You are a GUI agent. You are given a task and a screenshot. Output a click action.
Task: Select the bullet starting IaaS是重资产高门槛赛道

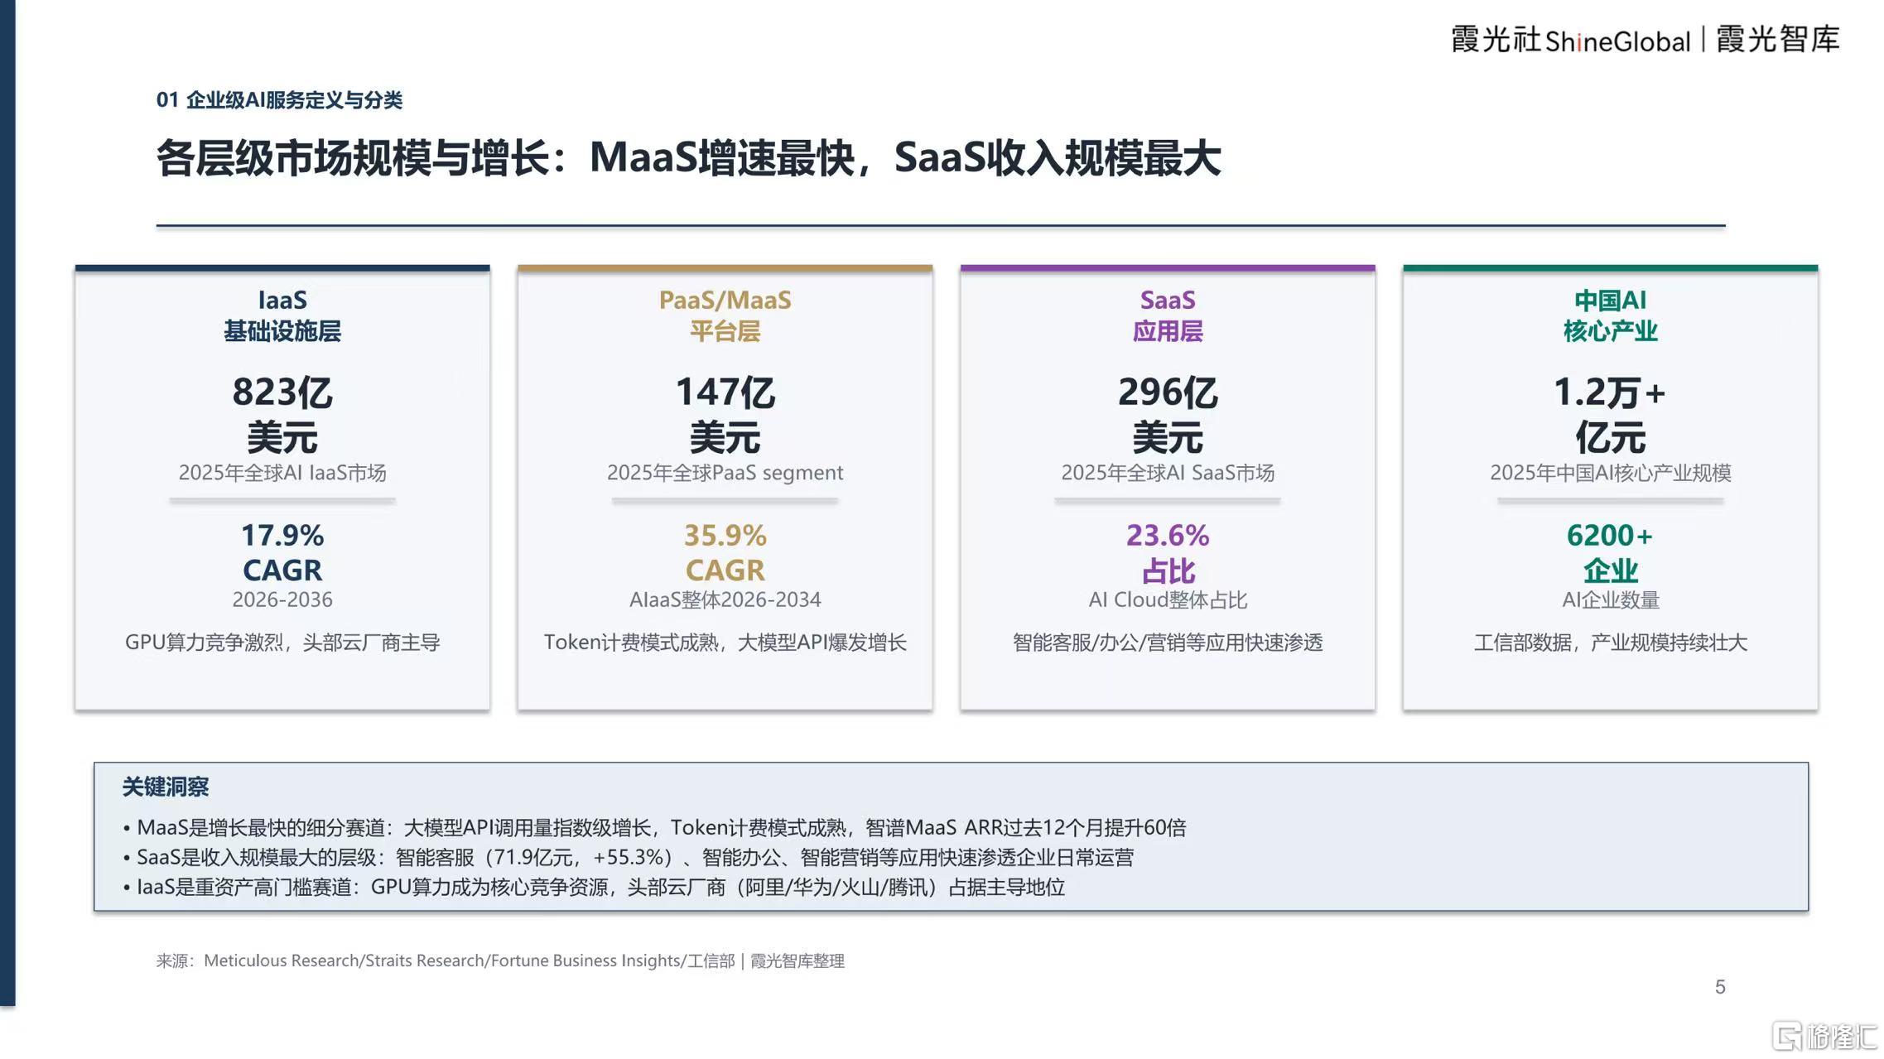(x=594, y=887)
